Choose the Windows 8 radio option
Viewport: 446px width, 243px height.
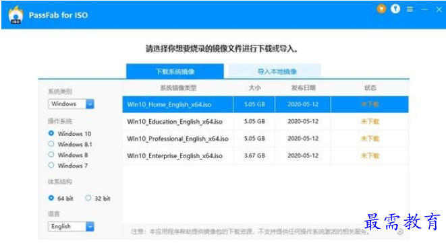[x=51, y=155]
